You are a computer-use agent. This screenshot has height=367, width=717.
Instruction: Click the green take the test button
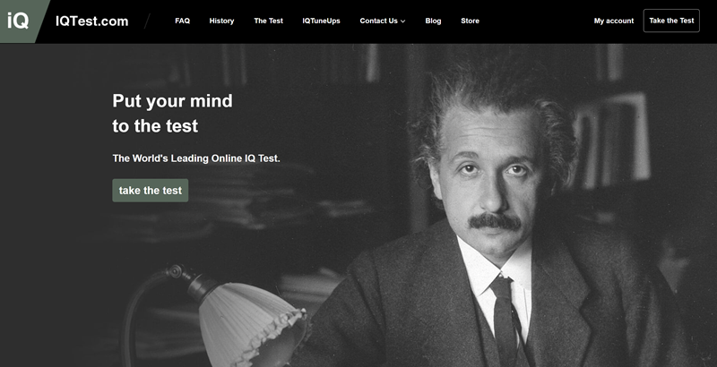tap(150, 190)
